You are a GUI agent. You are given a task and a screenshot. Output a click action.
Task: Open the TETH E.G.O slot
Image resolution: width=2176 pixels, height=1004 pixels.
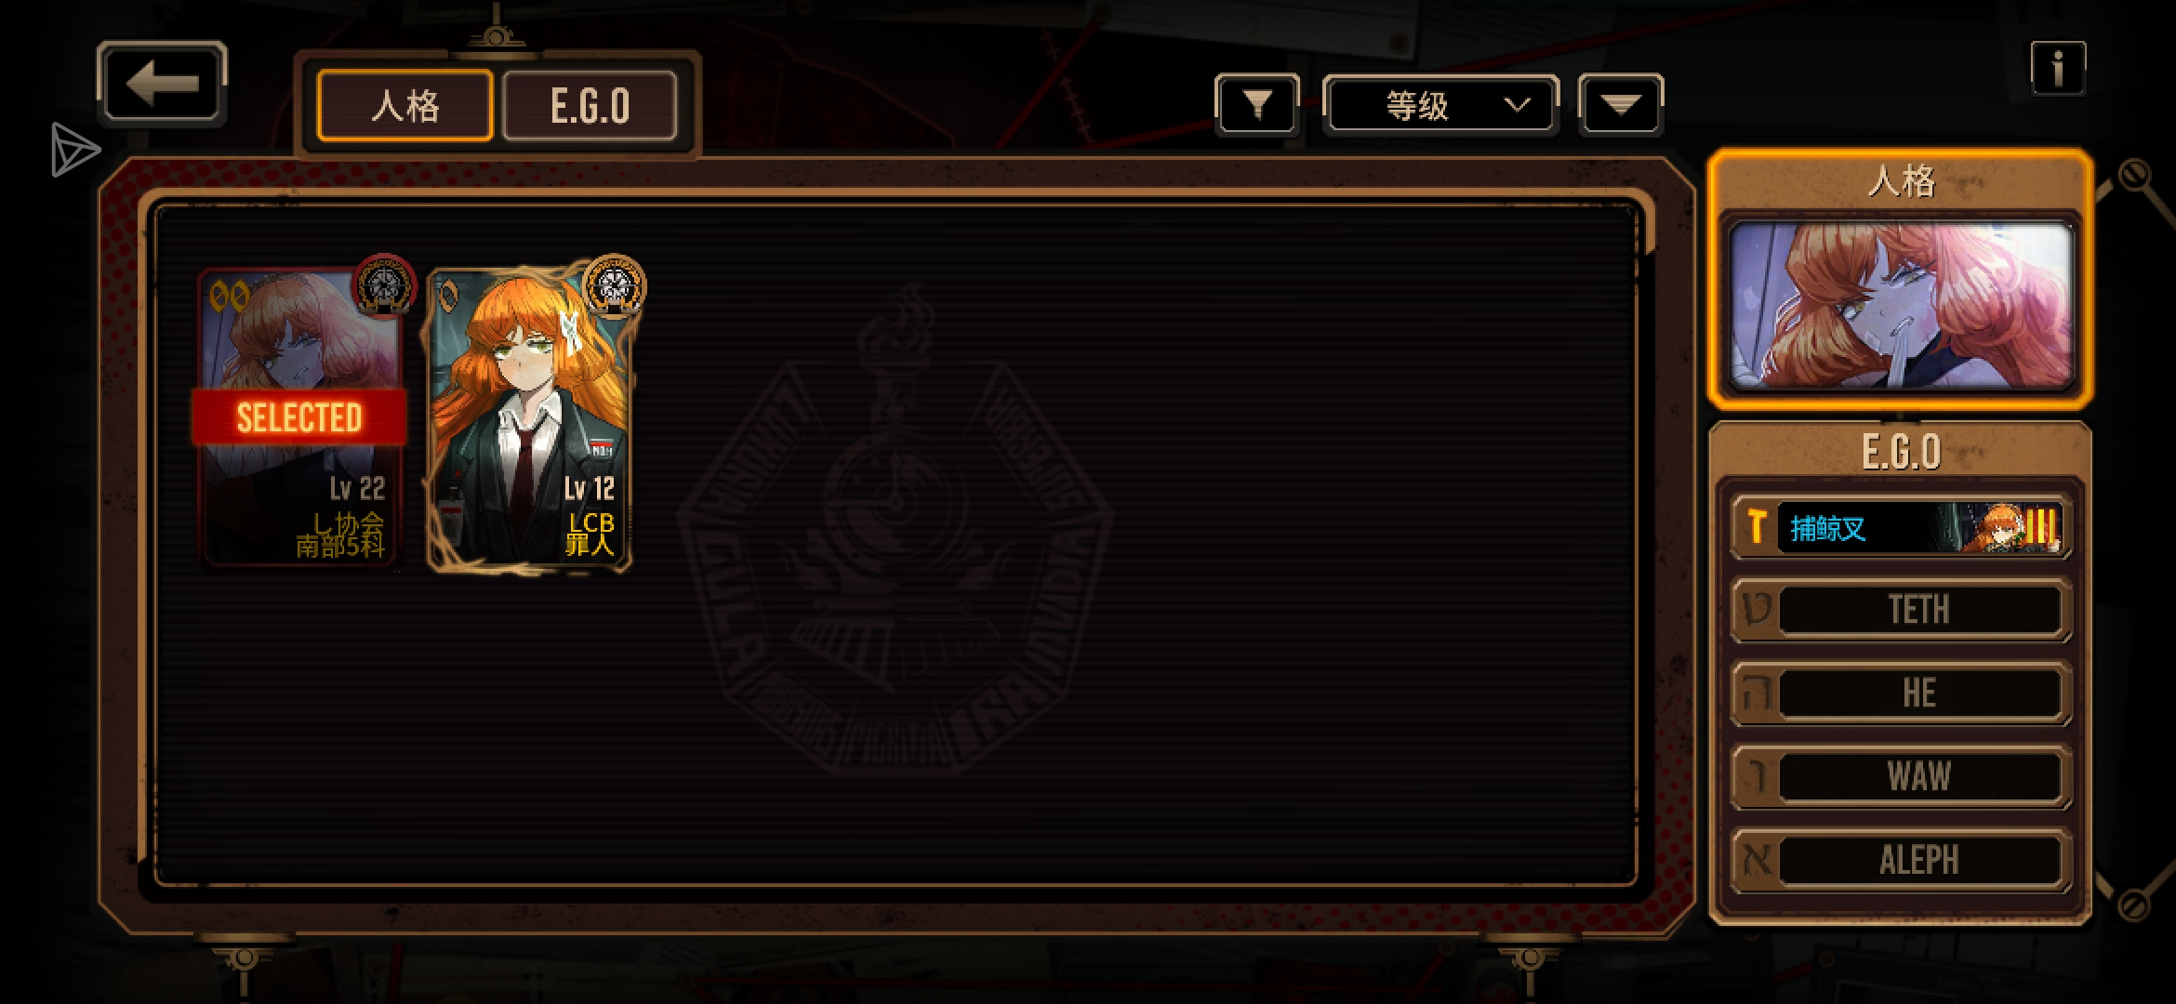pos(1901,610)
